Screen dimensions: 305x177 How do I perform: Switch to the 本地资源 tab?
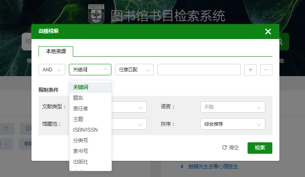click(56, 51)
